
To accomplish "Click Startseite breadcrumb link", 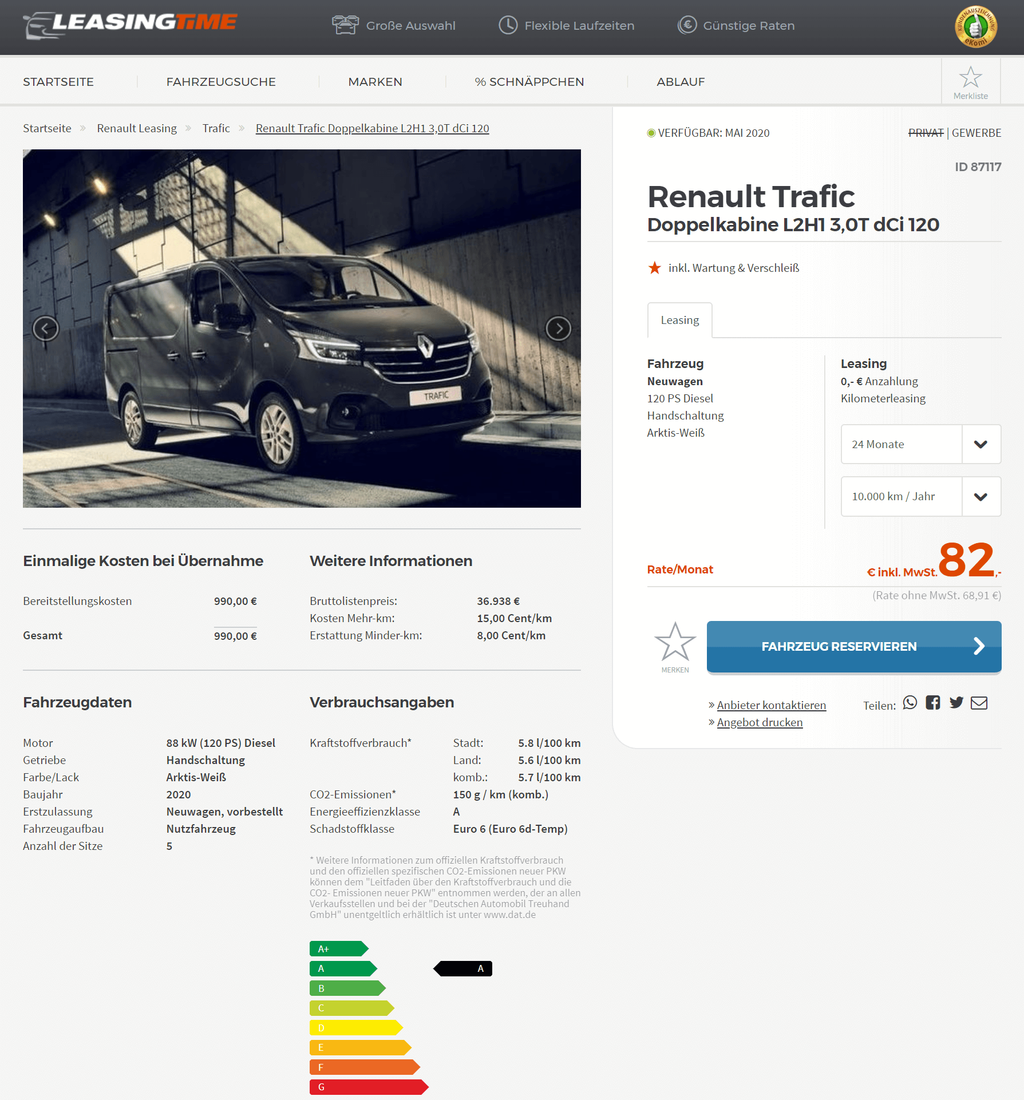I will point(47,128).
